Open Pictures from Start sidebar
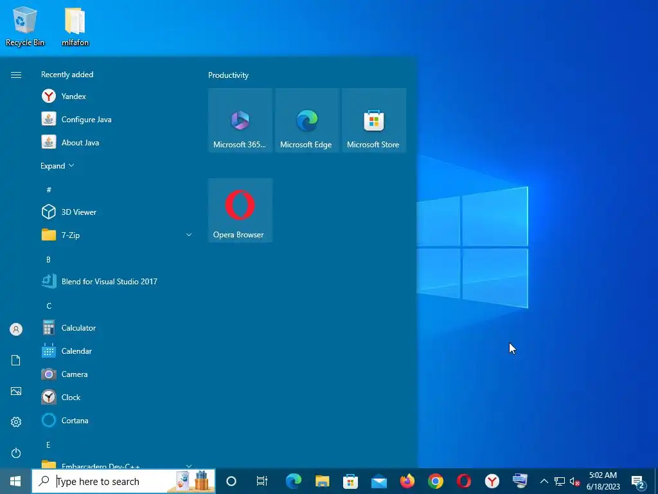This screenshot has height=494, width=658. pyautogui.click(x=16, y=391)
